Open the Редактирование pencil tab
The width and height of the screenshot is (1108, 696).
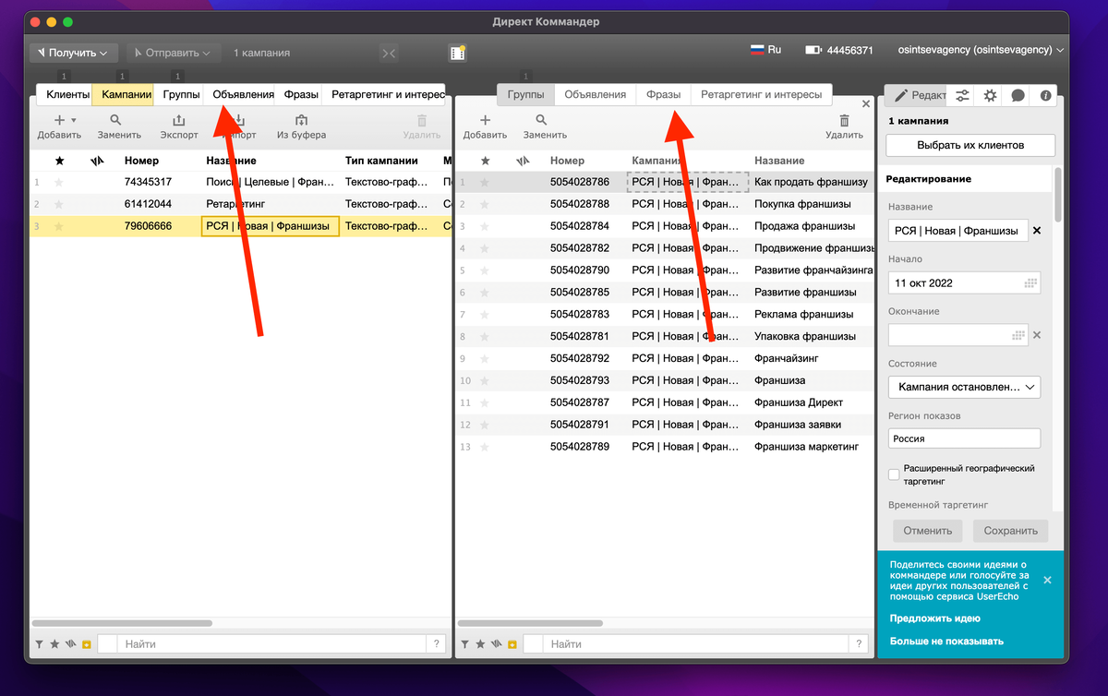[x=916, y=94]
